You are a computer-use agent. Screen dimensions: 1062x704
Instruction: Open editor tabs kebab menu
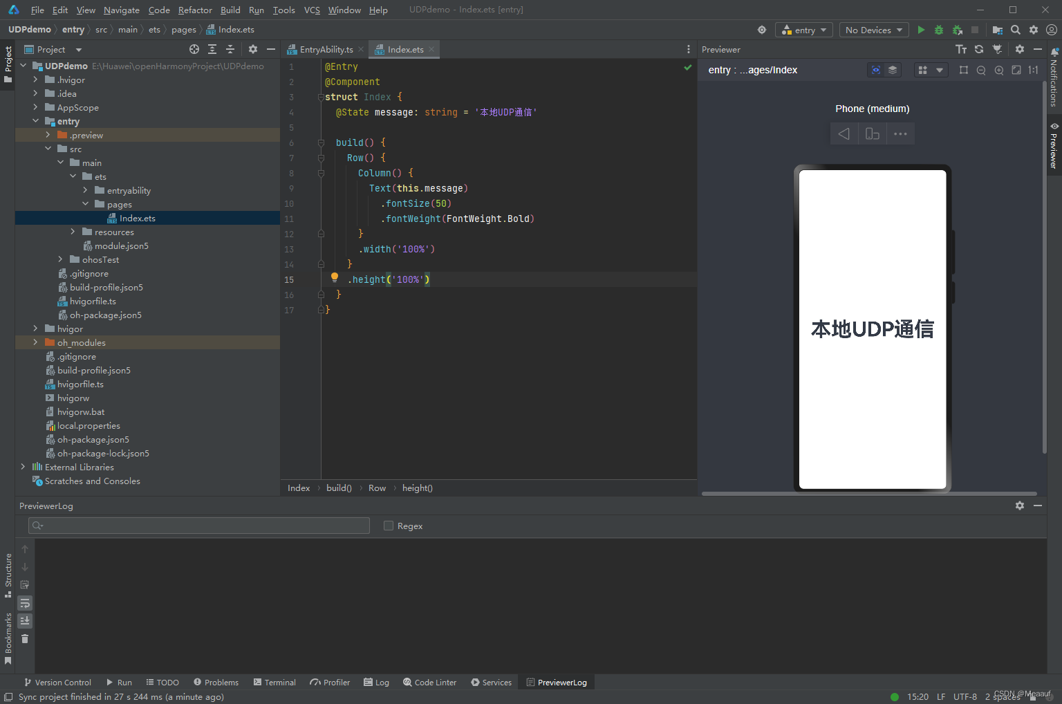[x=688, y=49]
